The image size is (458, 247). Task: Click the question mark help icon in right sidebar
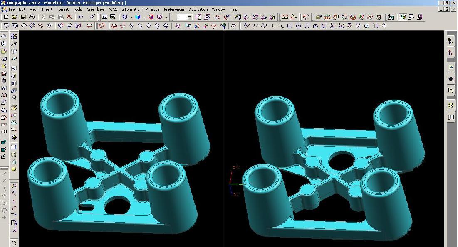451,90
